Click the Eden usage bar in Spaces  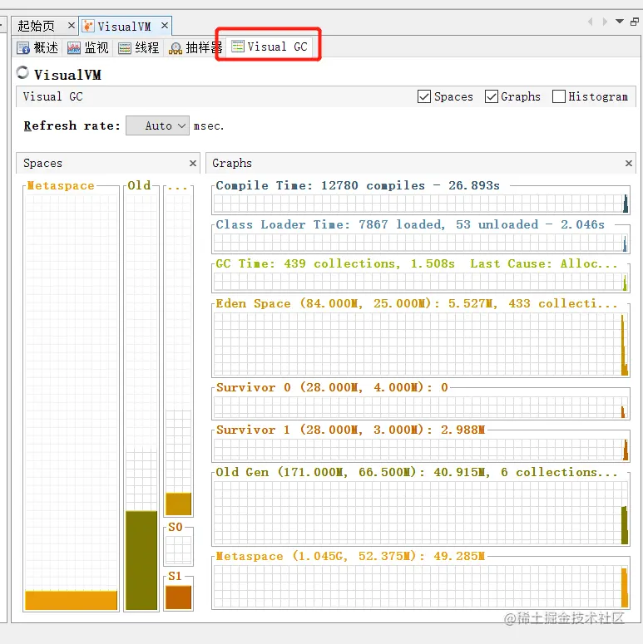[x=179, y=504]
